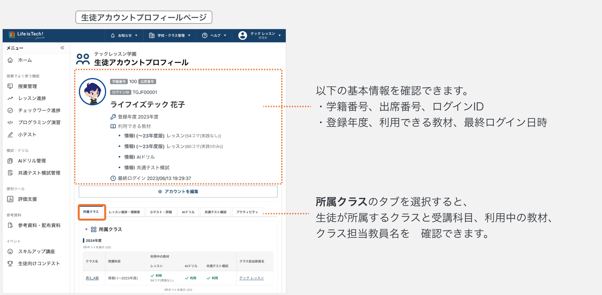Click the AIドリル管理 icon
Image resolution: width=602 pixels, height=295 pixels.
(x=10, y=161)
